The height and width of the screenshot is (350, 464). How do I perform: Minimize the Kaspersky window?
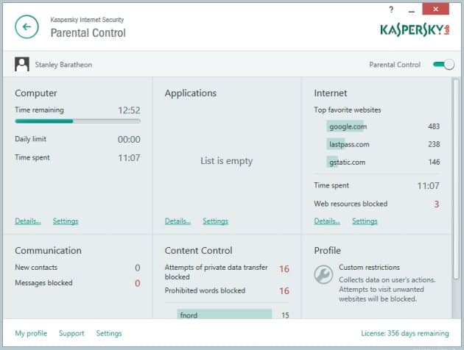point(411,12)
